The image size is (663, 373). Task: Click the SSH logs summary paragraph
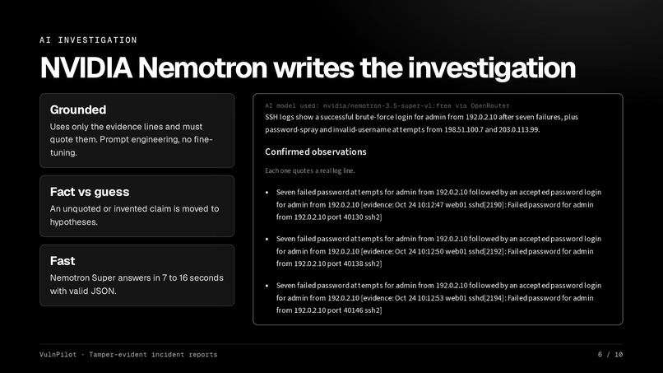click(x=421, y=124)
